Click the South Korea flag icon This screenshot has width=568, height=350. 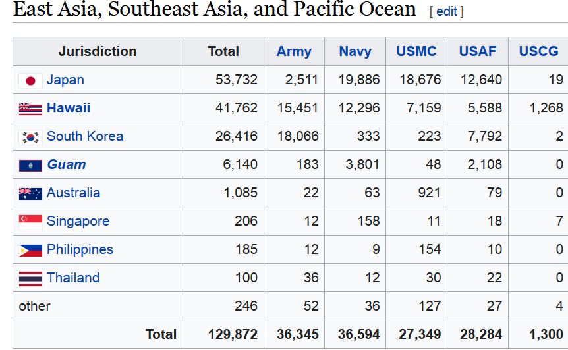(30, 137)
